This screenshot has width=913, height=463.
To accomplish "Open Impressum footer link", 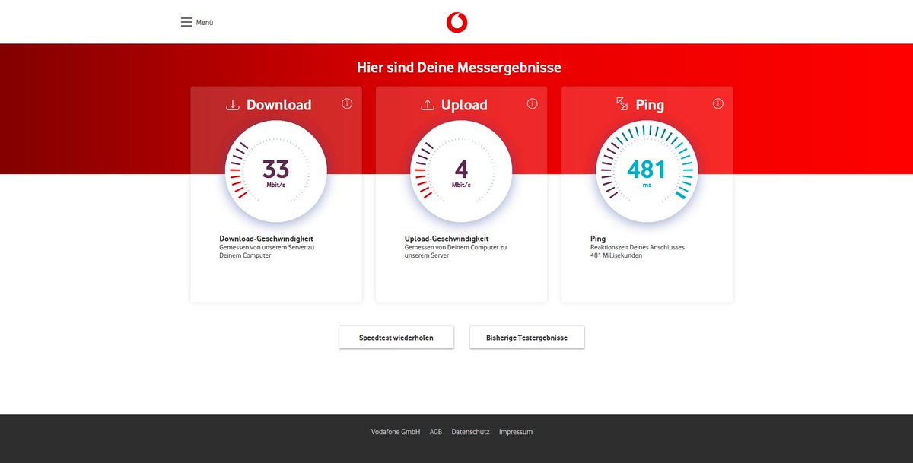I will click(516, 432).
